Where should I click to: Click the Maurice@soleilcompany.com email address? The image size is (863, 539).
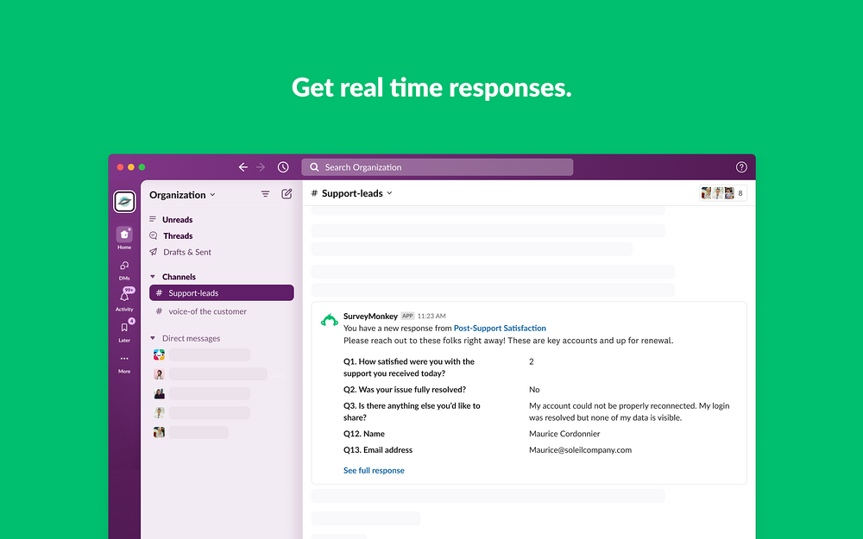(x=580, y=450)
